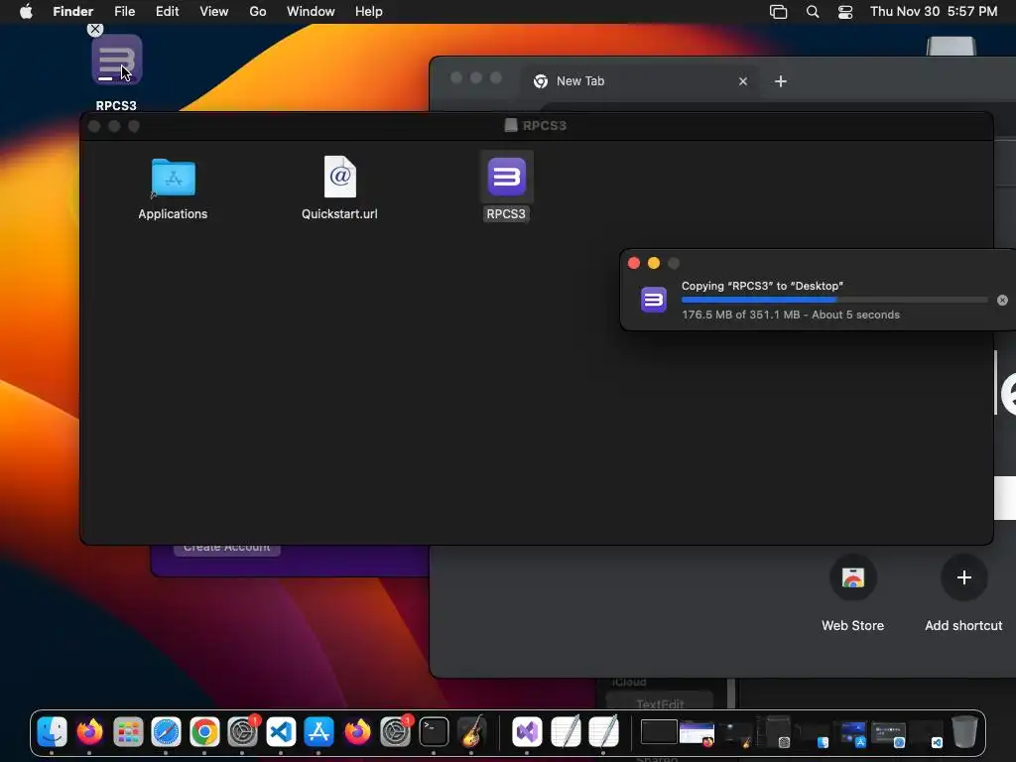
Task: Restore minimized Firefox window from Dock
Action: 697,733
